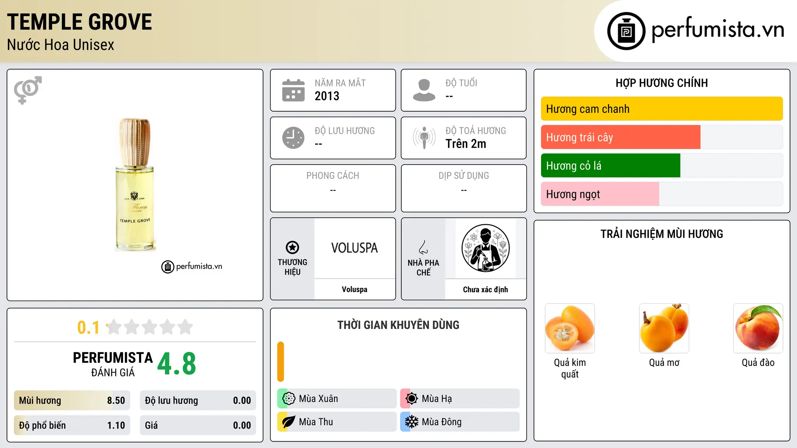Click the leaf icon for Mùa Thu

[289, 422]
